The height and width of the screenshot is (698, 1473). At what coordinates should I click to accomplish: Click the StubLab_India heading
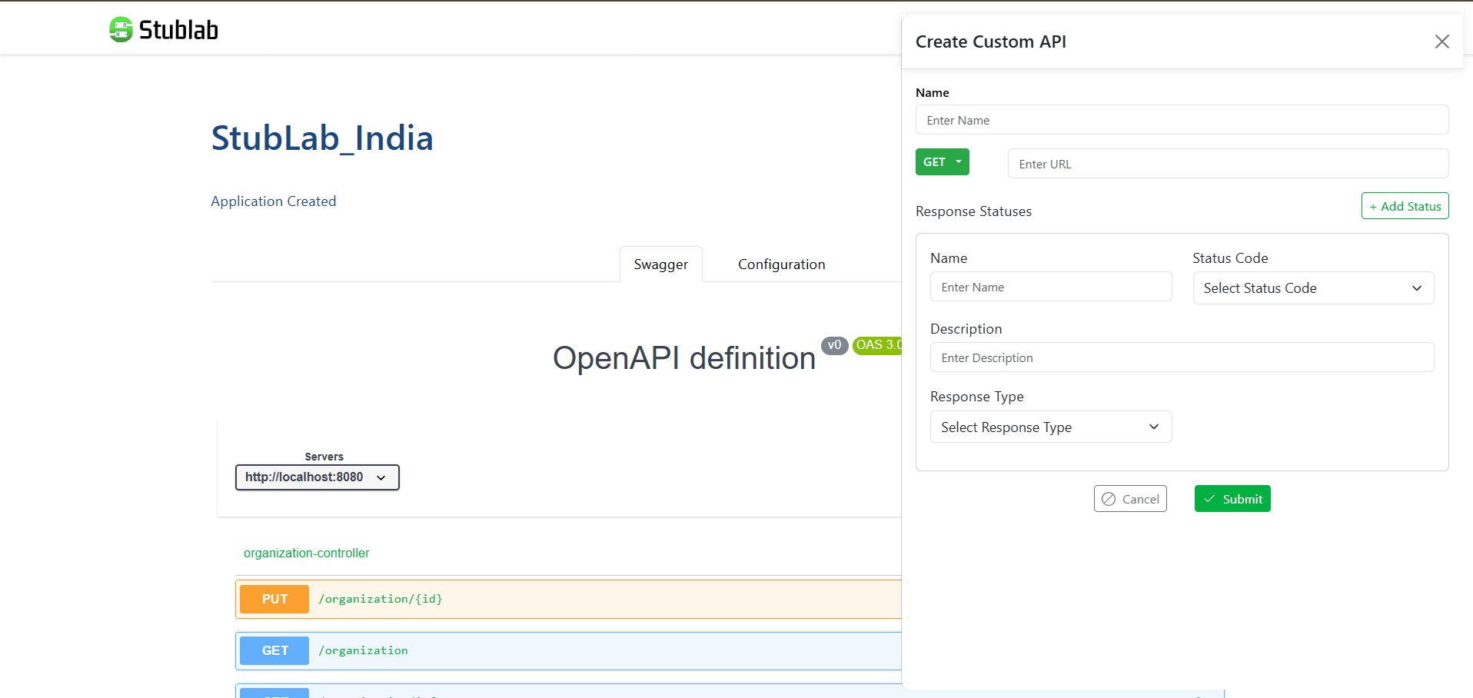[x=322, y=138]
